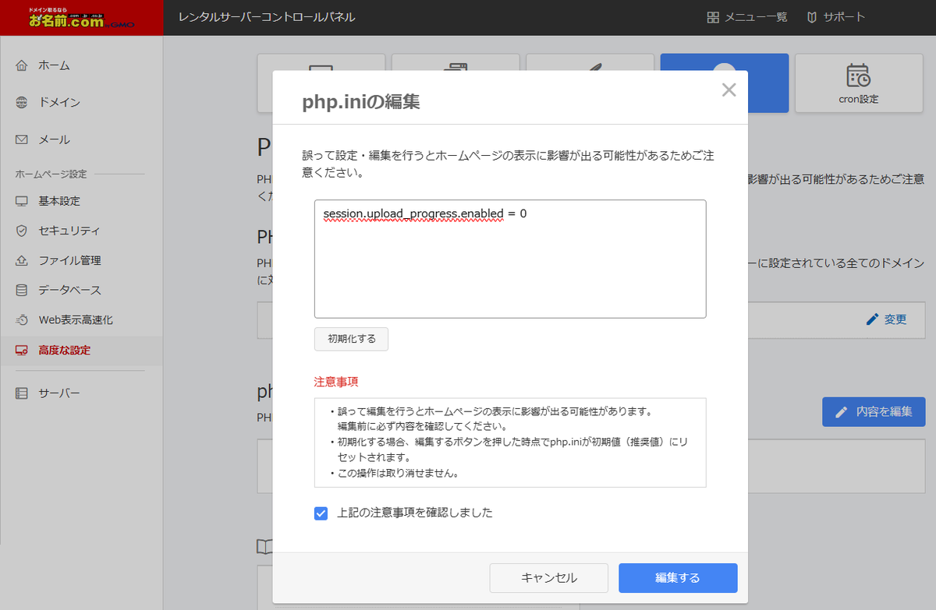Click the calendar clock icon above cron設定
This screenshot has width=936, height=610.
858,76
